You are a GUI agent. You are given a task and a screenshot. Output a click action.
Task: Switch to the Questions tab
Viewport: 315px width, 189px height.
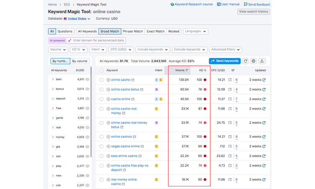tap(65, 31)
